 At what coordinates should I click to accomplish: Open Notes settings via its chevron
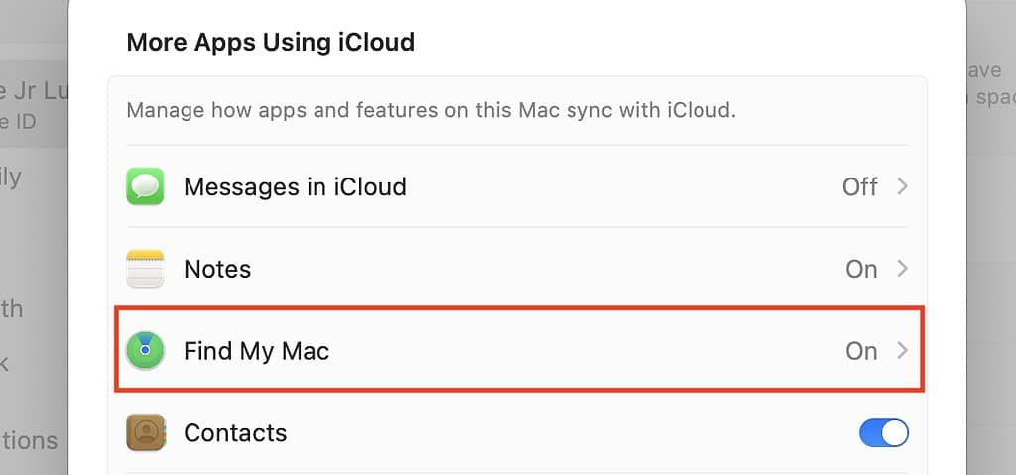pyautogui.click(x=902, y=269)
